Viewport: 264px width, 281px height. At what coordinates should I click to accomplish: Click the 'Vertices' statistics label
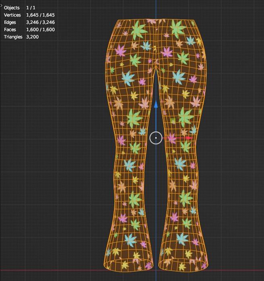[x=12, y=15]
